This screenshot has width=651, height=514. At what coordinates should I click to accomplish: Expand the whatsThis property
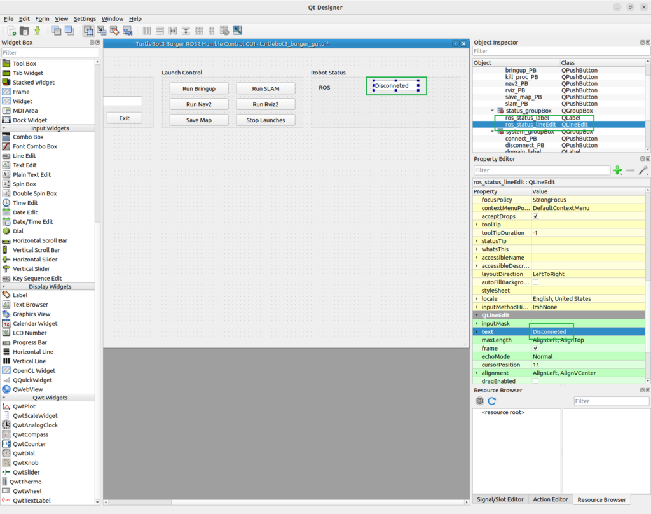[477, 249]
